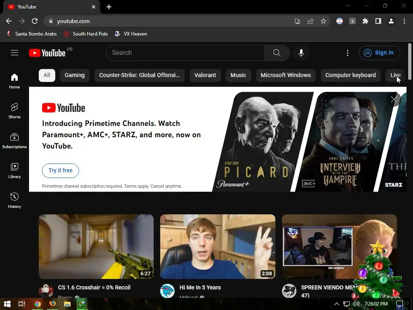Select the Live filter chip
Screen dimensions: 413x310
click(x=396, y=75)
